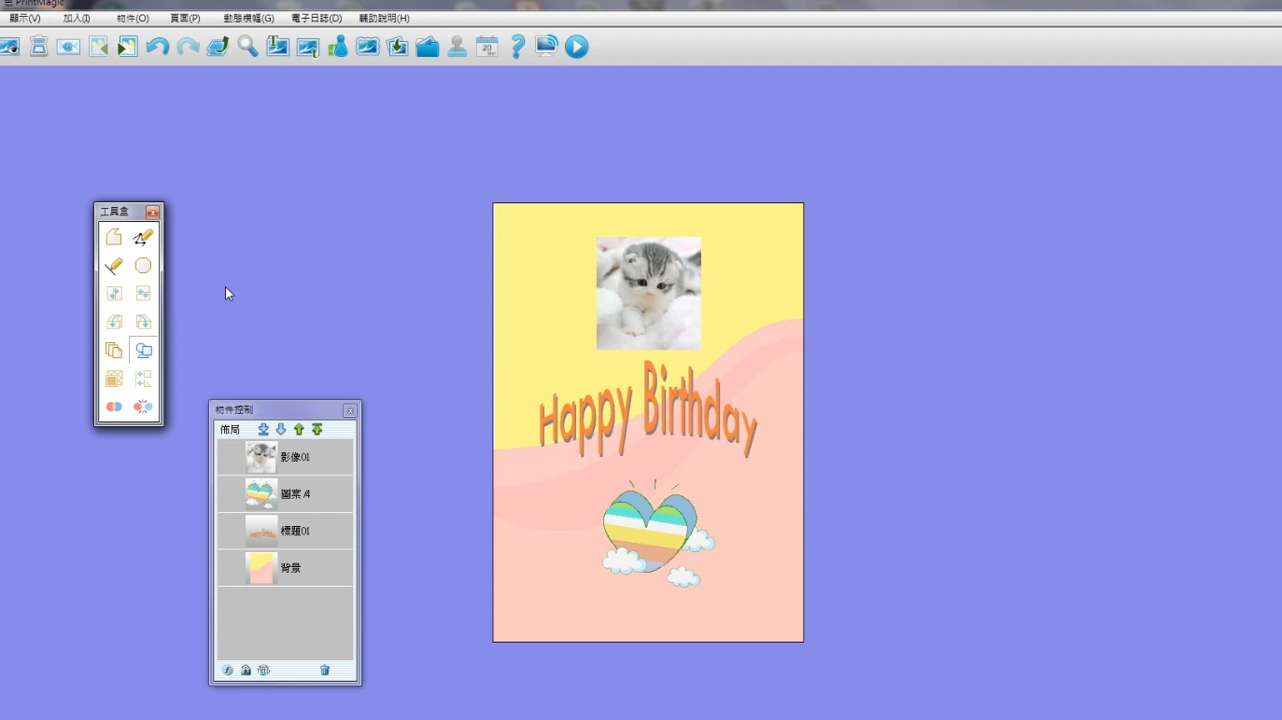Click the 佈局 label in object panel
Screen dimensions: 1282x720
[230, 430]
